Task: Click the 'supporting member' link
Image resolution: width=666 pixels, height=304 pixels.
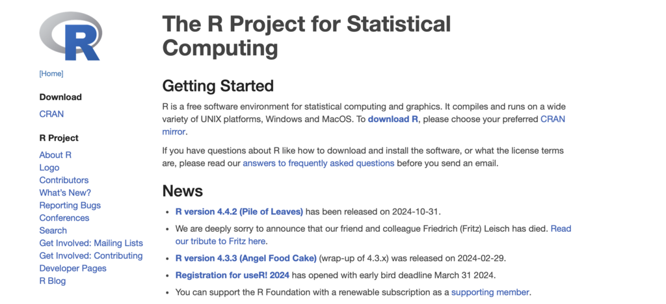Action: (x=490, y=293)
